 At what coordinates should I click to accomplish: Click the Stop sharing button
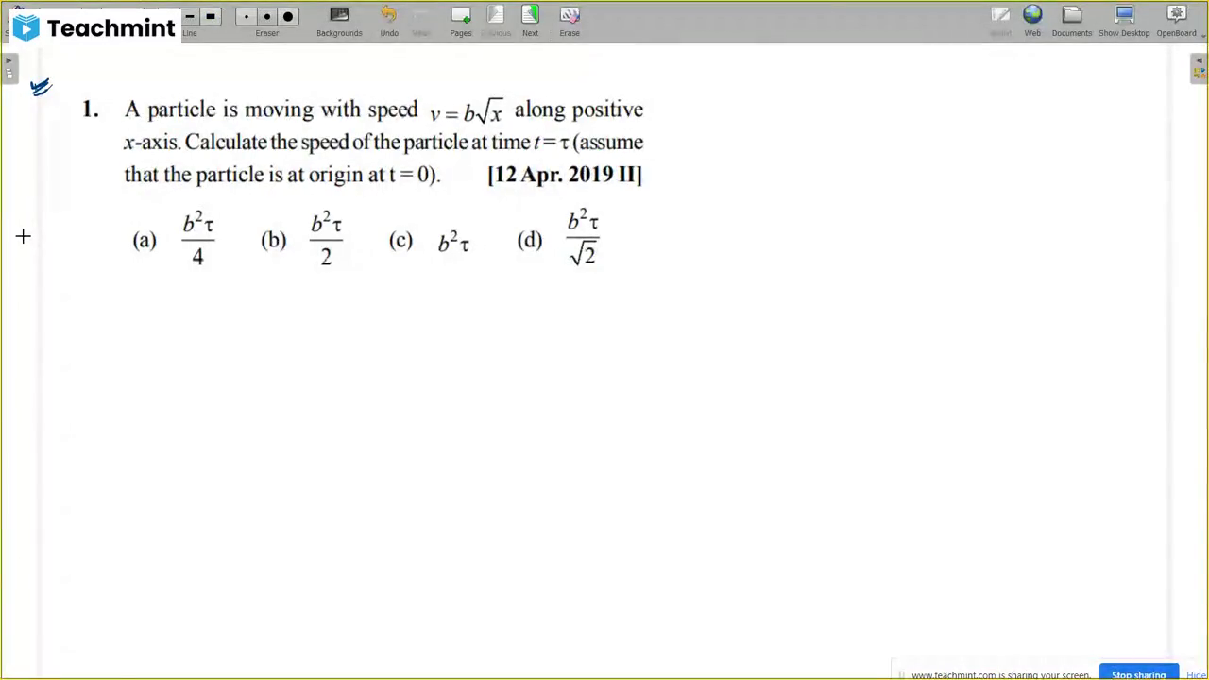point(1138,673)
